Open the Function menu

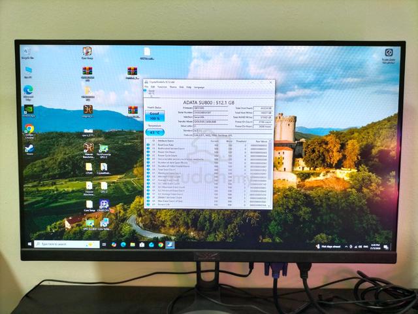pos(162,87)
